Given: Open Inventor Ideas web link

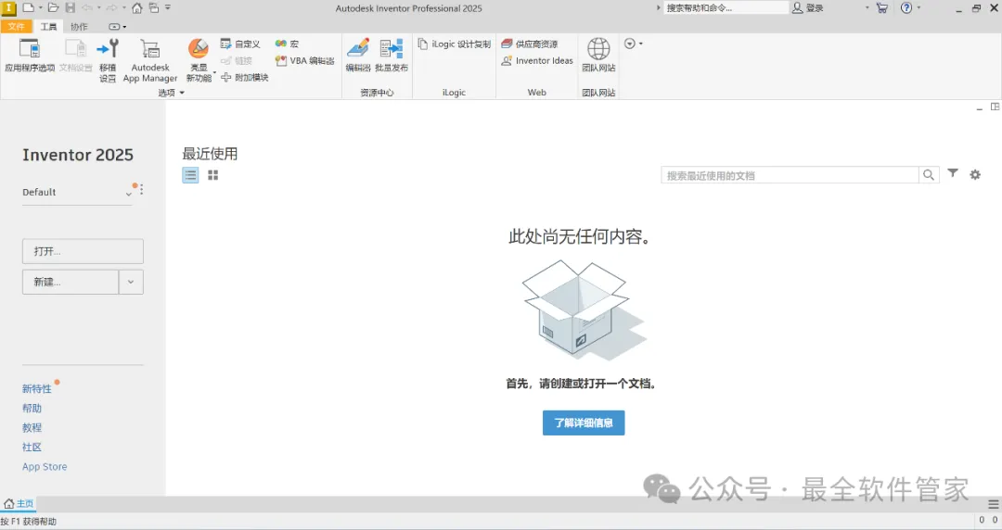Looking at the screenshot, I should click(537, 60).
